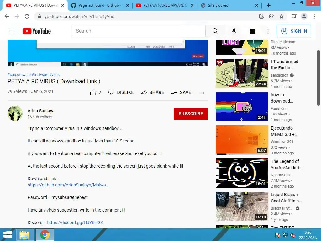Image resolution: width=321 pixels, height=241 pixels.
Task: Click the muted volume tray icon
Action: click(293, 235)
